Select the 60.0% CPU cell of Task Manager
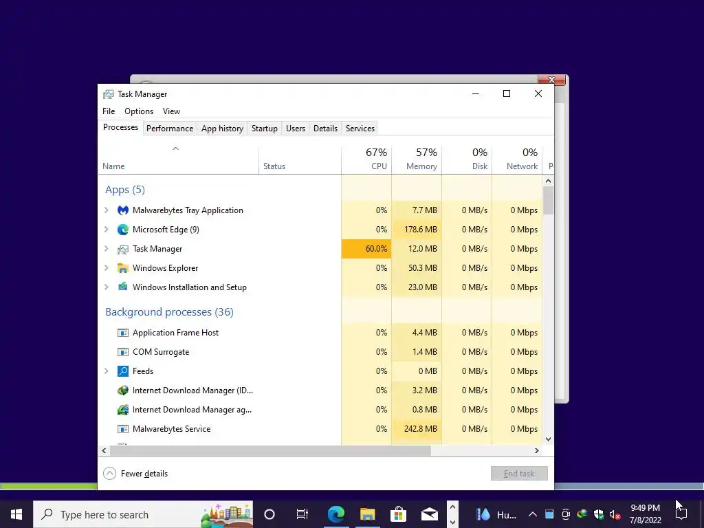 click(x=366, y=249)
